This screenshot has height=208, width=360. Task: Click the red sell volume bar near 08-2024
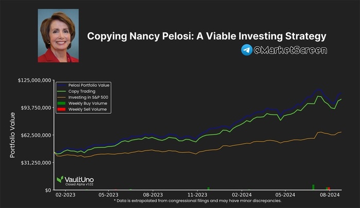(329, 188)
